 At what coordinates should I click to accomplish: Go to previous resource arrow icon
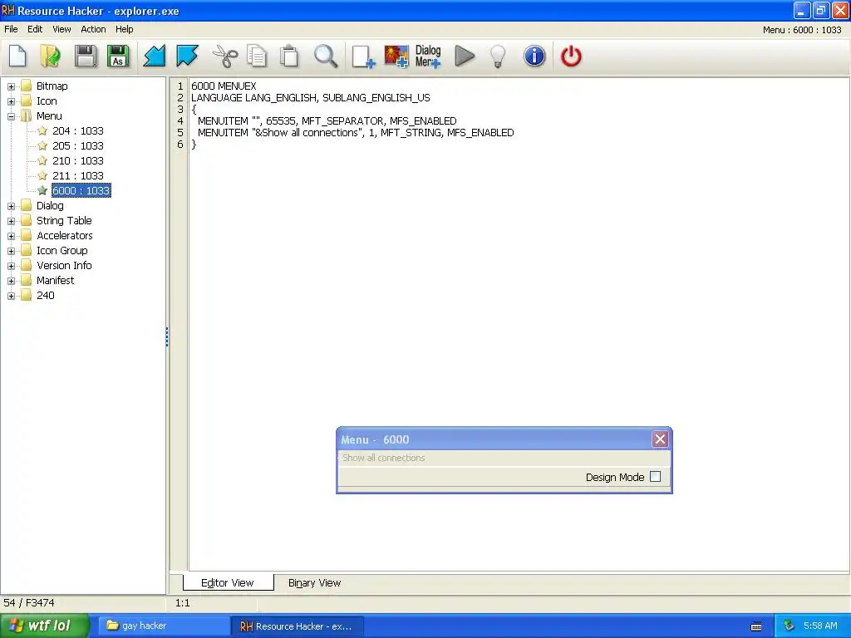[155, 56]
